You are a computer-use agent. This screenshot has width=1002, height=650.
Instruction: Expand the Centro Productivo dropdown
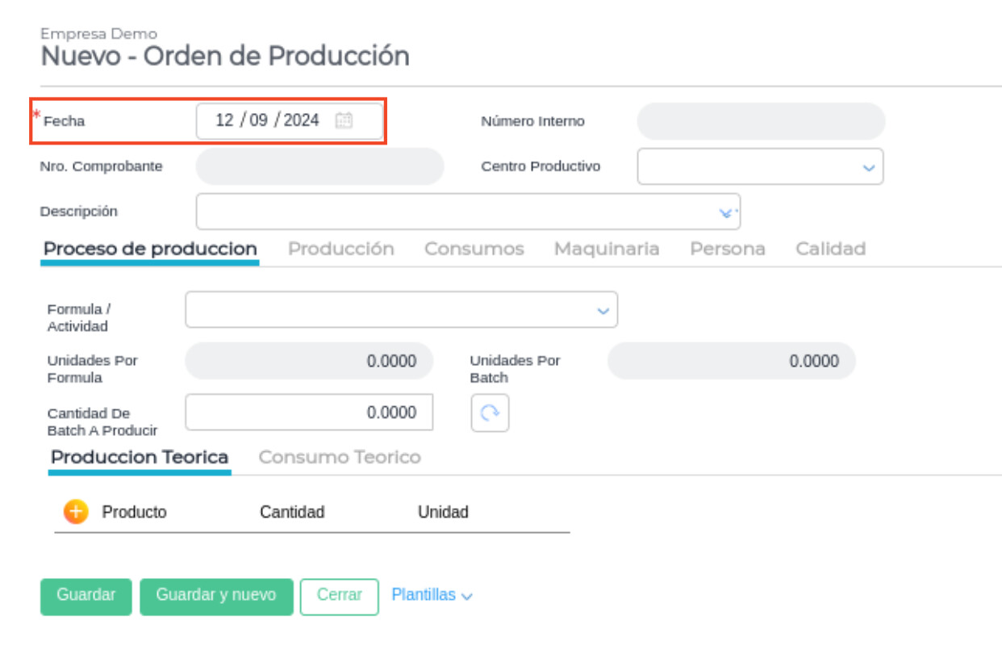[868, 167]
